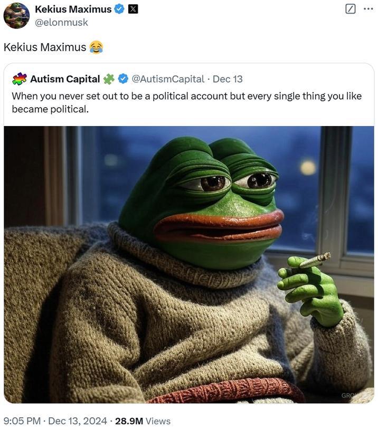The image size is (378, 430).
Task: Open the quoted post text about political account
Action: pyautogui.click(x=186, y=102)
